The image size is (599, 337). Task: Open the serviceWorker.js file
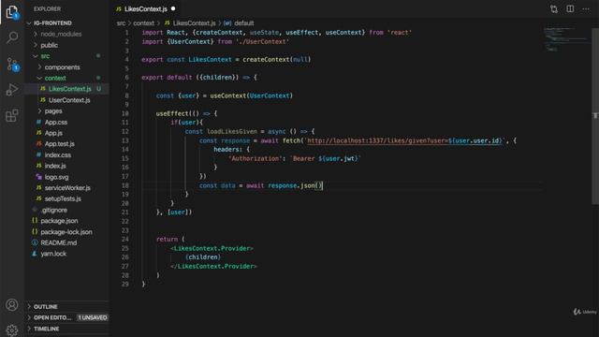[x=66, y=188]
